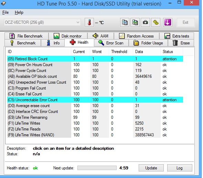Switch to the Error Scan tab
203x178 pixels.
(x=111, y=43)
